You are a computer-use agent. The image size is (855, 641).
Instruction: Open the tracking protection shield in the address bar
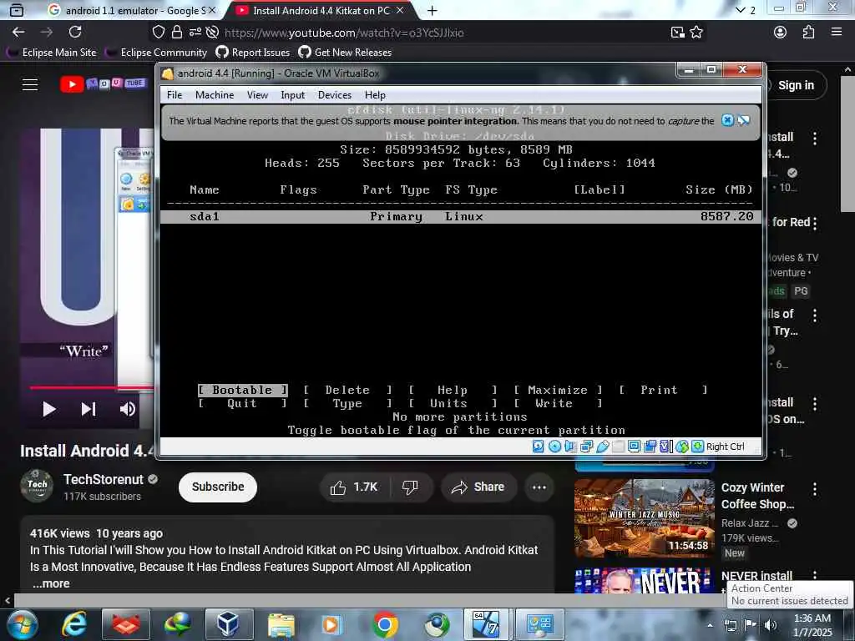coord(158,33)
